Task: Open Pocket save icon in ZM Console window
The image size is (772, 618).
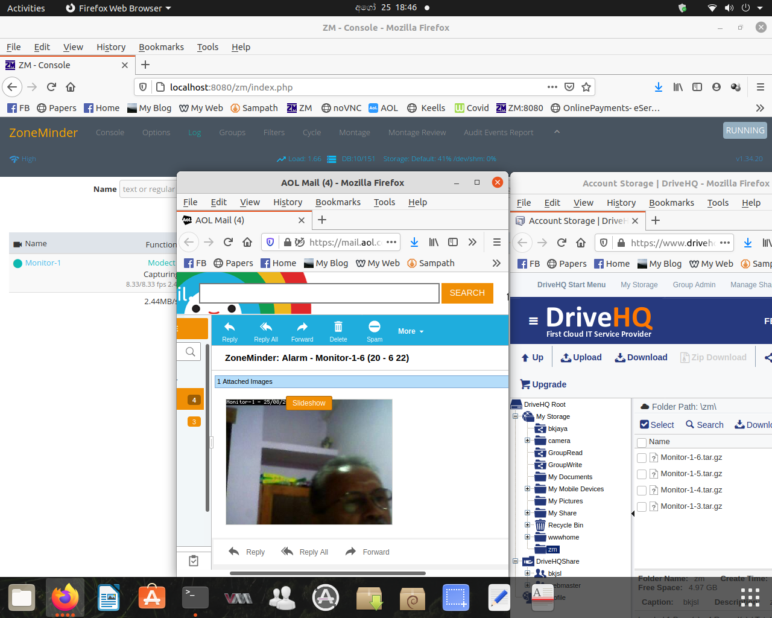Action: click(x=569, y=87)
